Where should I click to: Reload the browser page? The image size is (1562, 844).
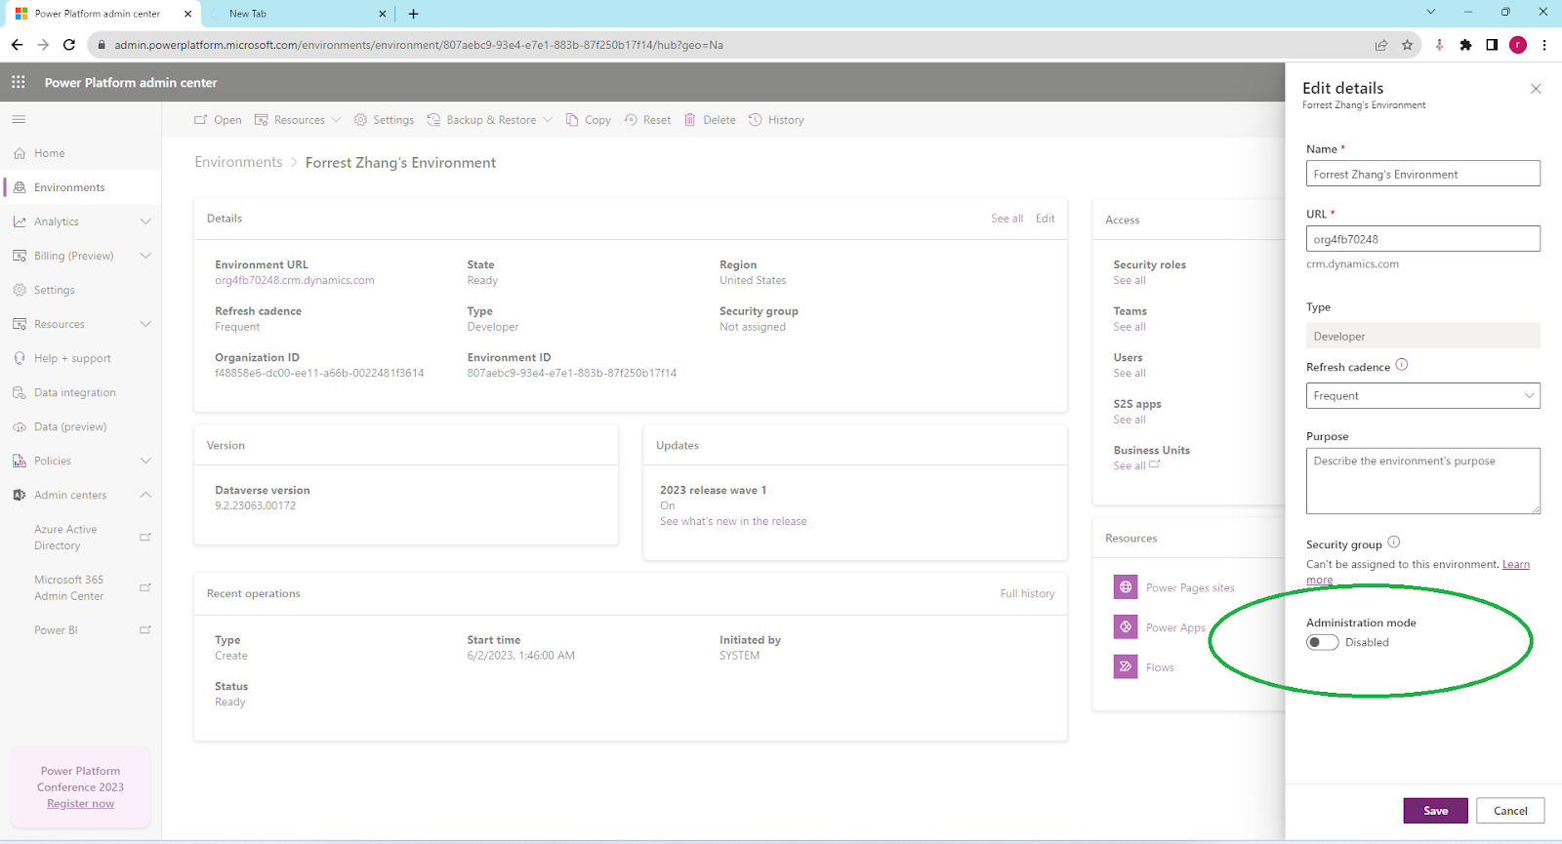(x=69, y=45)
